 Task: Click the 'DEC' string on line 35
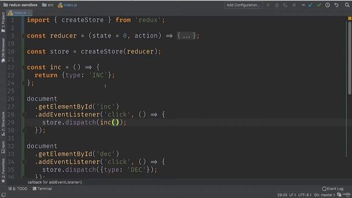137,170
